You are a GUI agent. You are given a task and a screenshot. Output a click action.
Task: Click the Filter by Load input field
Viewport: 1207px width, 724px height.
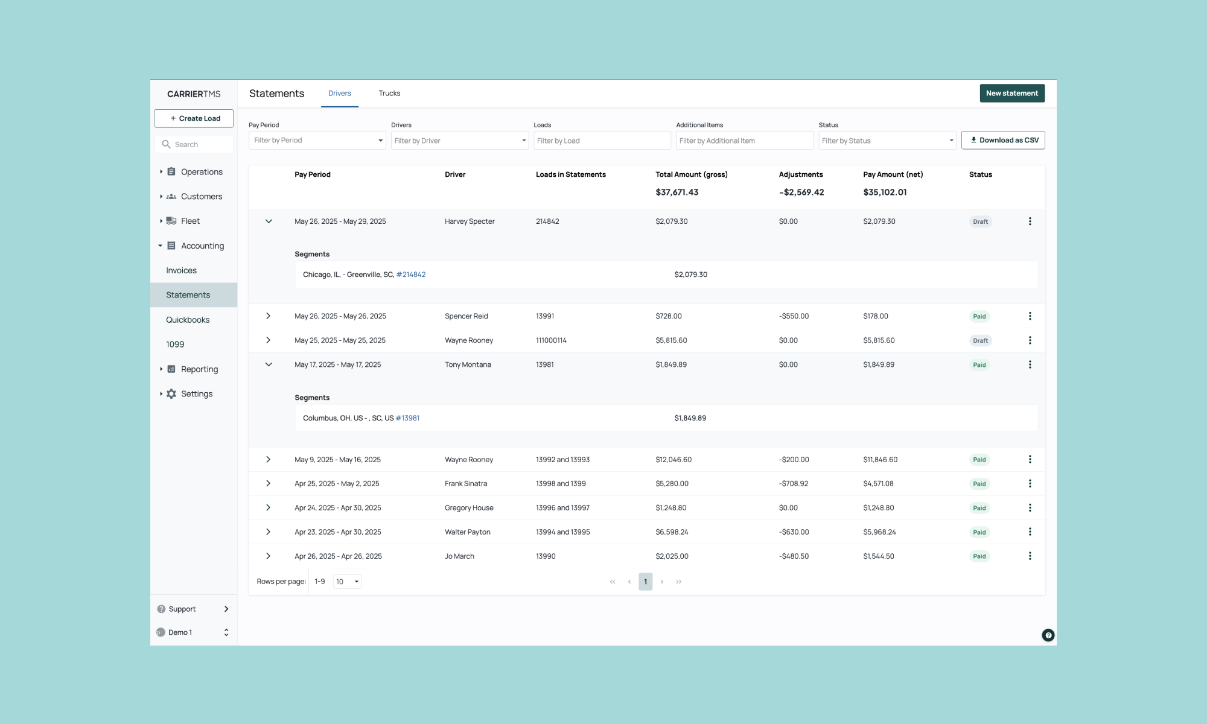point(602,141)
